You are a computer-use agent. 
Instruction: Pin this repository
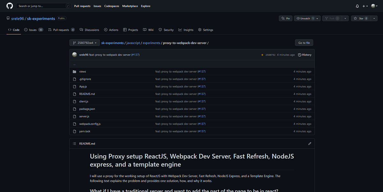285,19
